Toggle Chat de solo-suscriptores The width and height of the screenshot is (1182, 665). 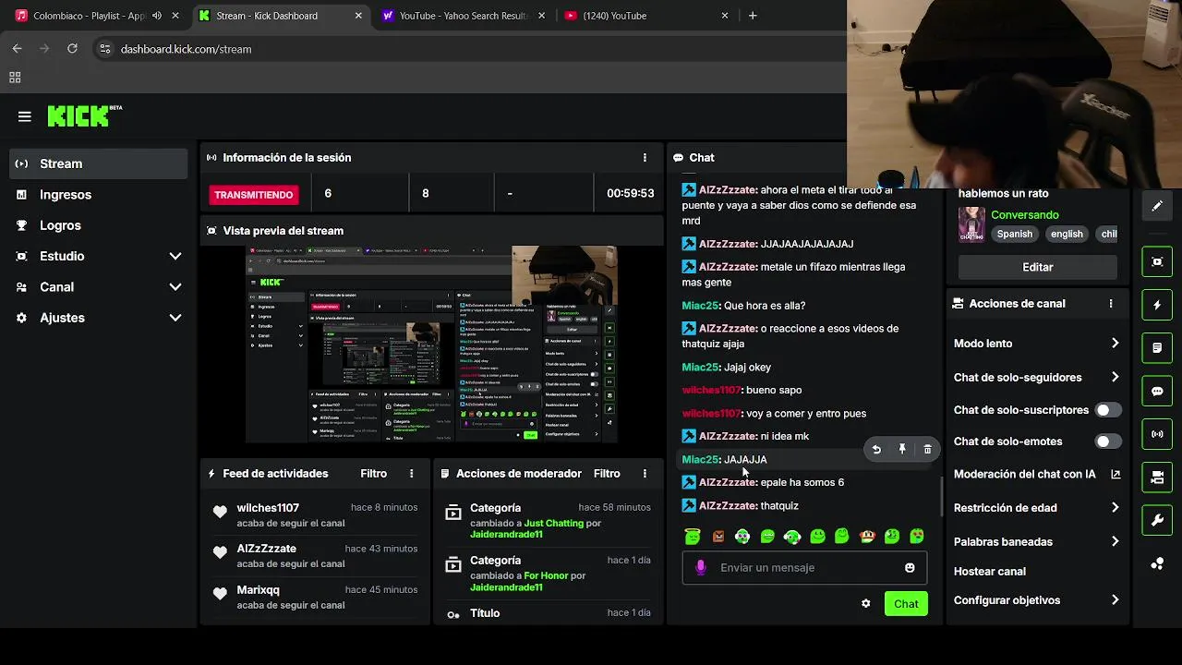click(x=1107, y=410)
